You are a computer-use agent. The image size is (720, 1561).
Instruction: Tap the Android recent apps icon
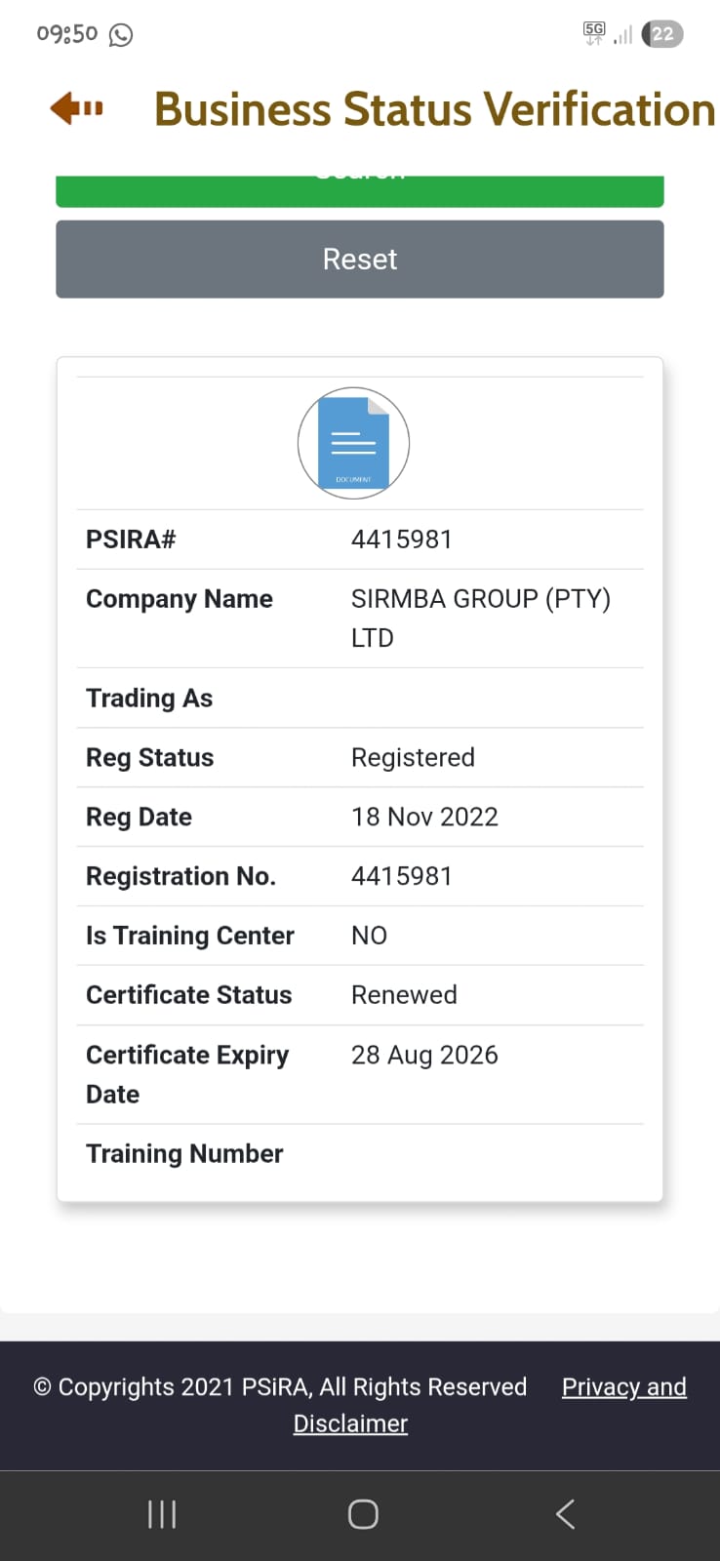pyautogui.click(x=162, y=1514)
